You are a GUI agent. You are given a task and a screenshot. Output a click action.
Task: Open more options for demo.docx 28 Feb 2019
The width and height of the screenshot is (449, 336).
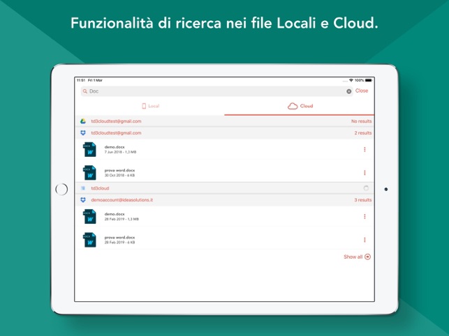(x=365, y=217)
